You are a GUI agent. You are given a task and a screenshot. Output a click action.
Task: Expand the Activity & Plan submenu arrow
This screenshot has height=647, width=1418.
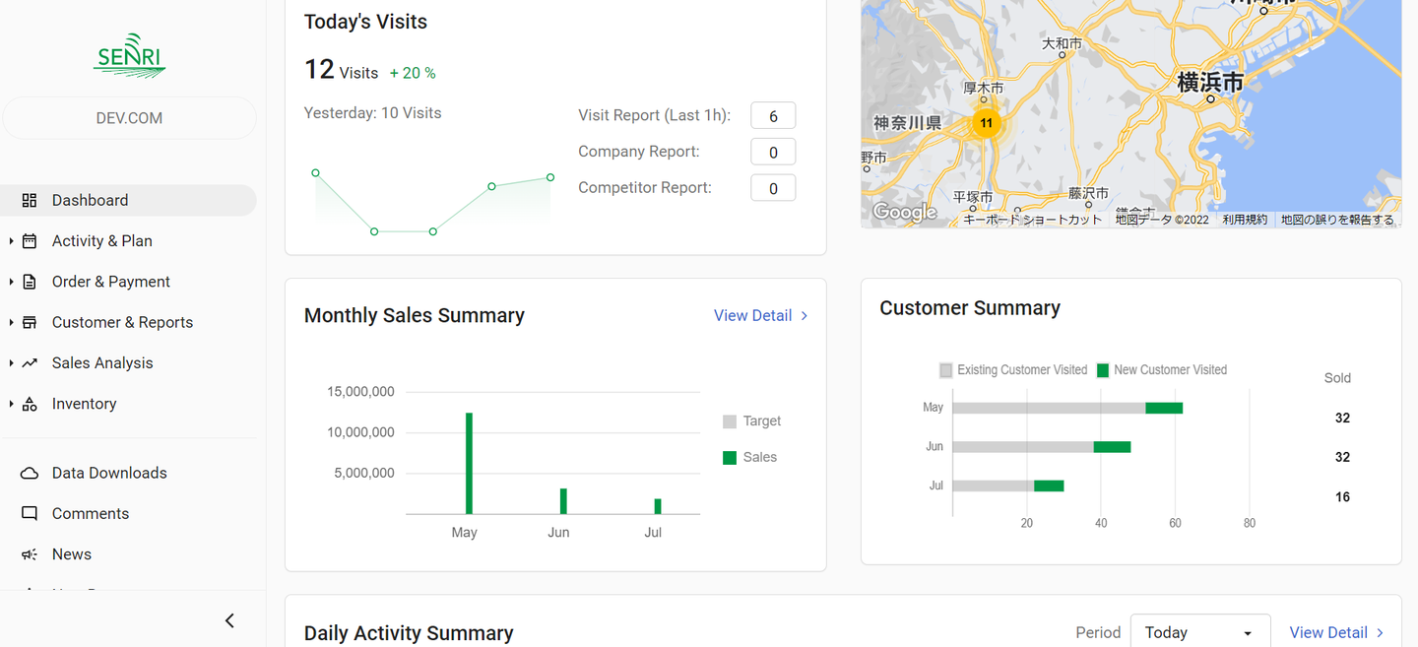coord(11,241)
